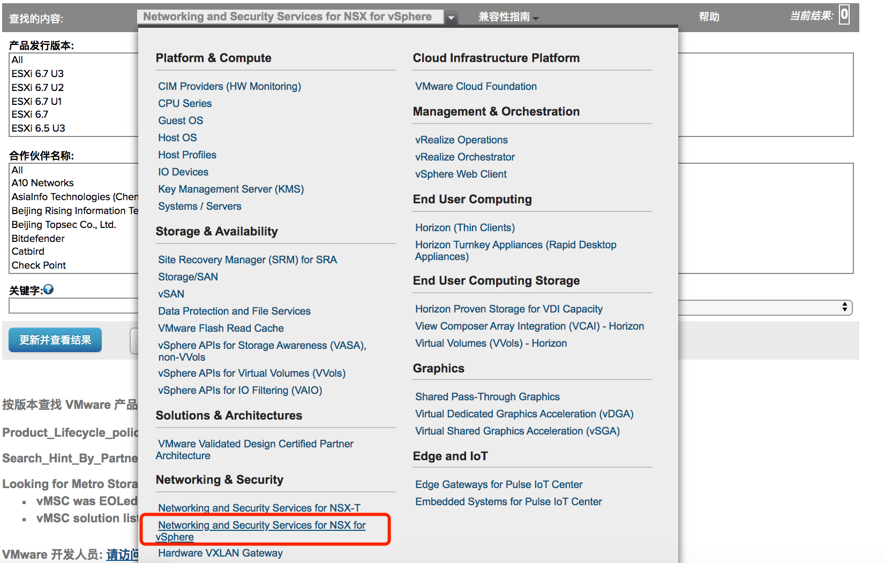885x563 pixels.
Task: Open vSphere APIs for IO Filtering (VAIO)
Action: 240,390
